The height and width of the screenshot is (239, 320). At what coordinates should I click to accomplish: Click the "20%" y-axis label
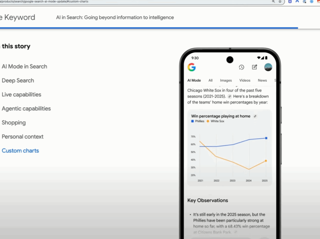[193, 175]
